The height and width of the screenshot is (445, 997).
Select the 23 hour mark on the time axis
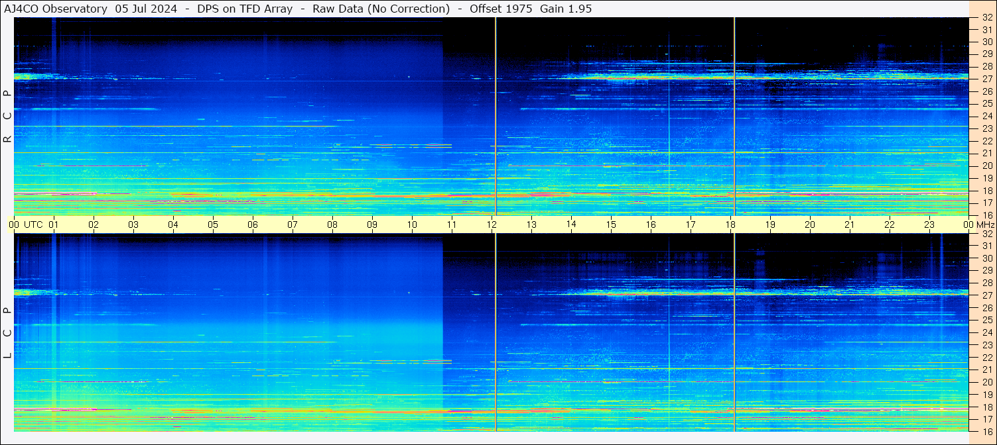click(929, 224)
